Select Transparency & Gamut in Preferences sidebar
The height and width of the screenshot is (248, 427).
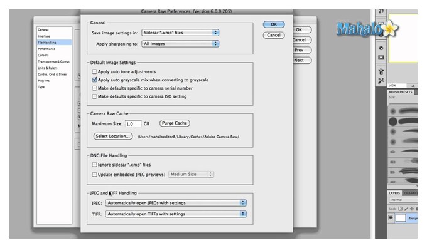(53, 61)
